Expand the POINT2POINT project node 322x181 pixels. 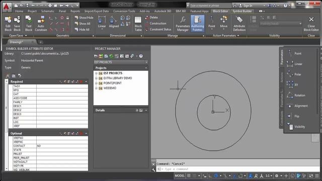point(96,83)
